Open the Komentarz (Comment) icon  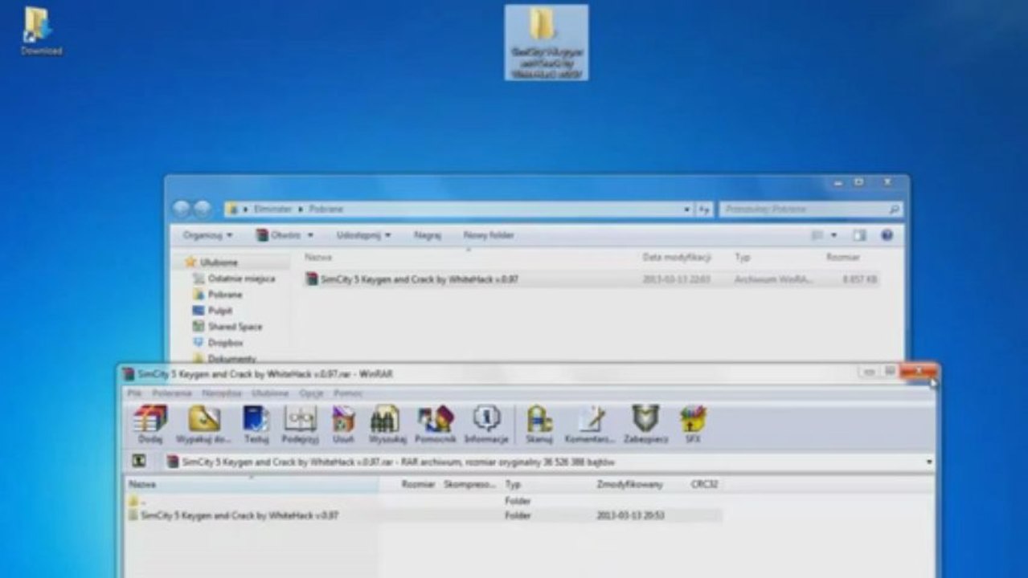(x=590, y=425)
